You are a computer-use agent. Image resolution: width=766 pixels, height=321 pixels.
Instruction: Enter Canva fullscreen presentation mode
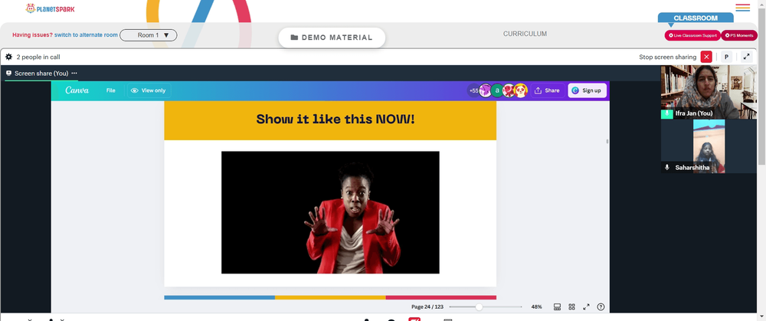point(586,307)
